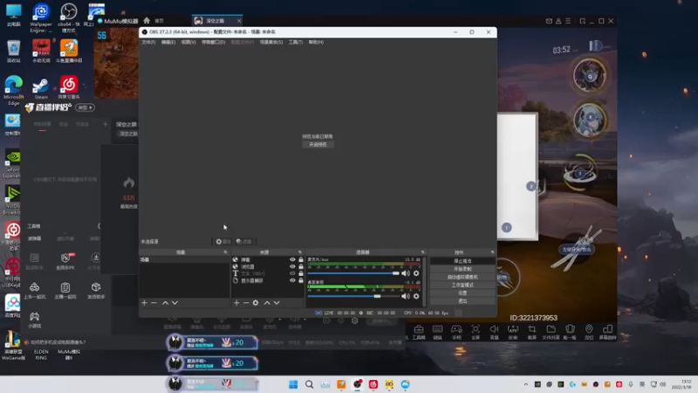Click the enable preview button in OBS canvas
This screenshot has width=698, height=393.
coord(318,144)
